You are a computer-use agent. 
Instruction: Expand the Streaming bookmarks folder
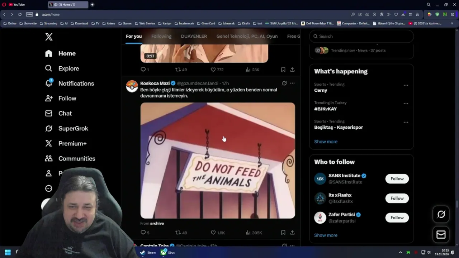(x=48, y=23)
